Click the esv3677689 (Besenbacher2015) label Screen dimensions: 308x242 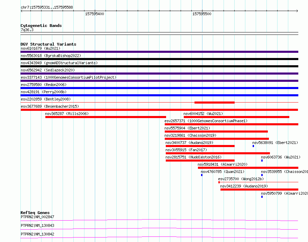pos(50,106)
